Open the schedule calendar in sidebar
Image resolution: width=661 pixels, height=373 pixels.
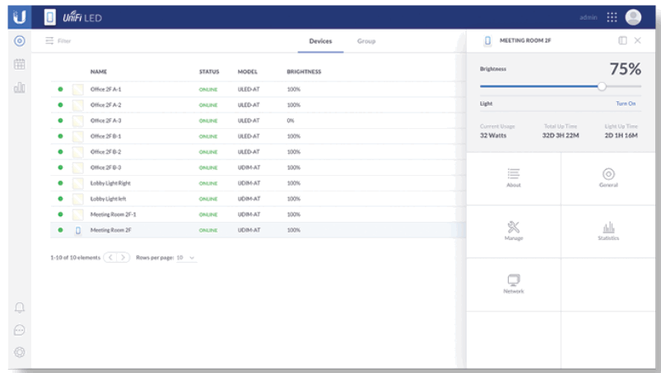point(20,64)
